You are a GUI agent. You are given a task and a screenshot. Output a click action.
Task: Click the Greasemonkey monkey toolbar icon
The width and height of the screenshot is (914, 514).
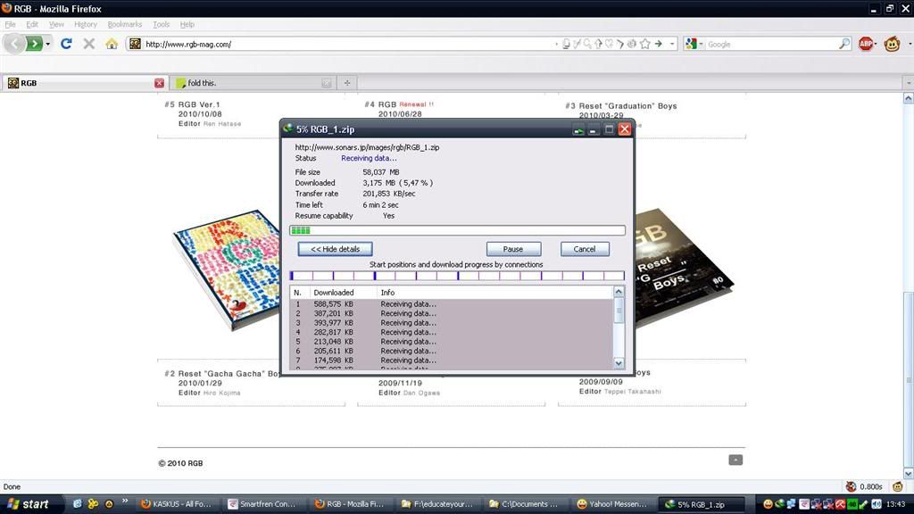pyautogui.click(x=892, y=44)
